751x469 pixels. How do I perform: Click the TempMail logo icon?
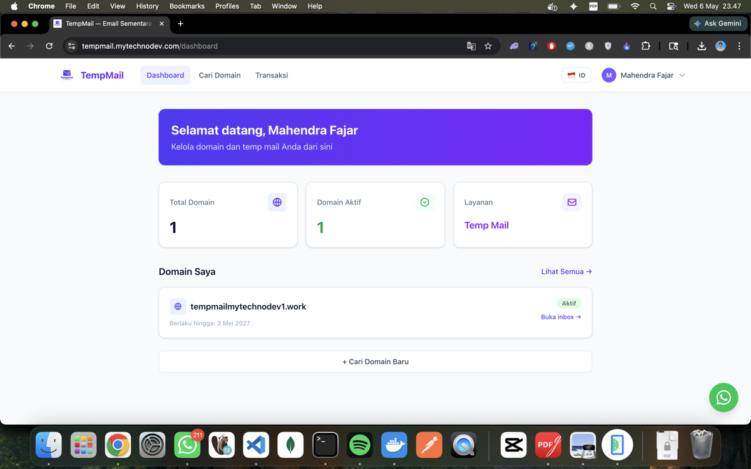click(x=67, y=75)
